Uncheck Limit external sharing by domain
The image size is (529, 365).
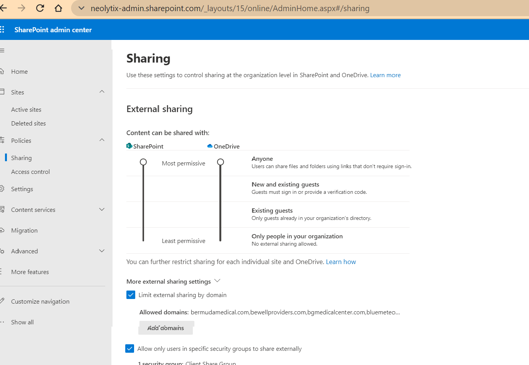[131, 295]
